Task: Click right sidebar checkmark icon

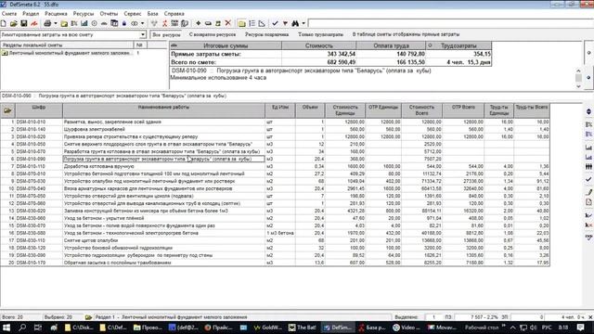Action: pos(588,179)
